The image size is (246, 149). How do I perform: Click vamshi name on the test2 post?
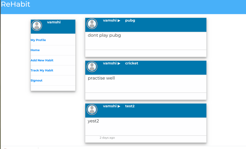110,106
